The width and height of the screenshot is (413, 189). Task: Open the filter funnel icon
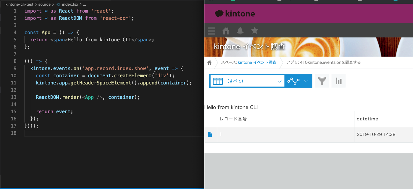coord(322,81)
